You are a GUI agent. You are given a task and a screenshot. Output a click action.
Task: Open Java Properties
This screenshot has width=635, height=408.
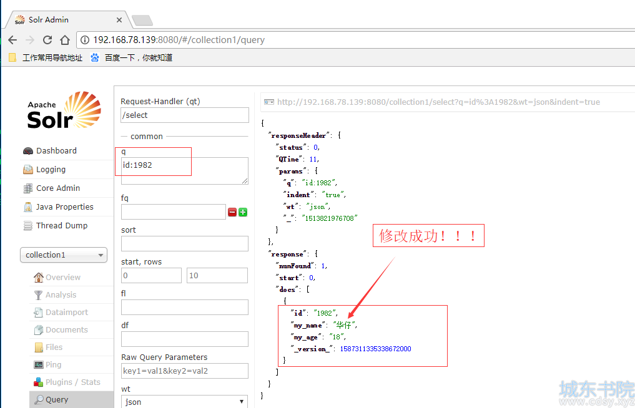(x=64, y=206)
